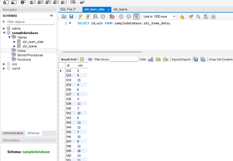
Task: Expand the sakila schema
Action: pos(4,28)
